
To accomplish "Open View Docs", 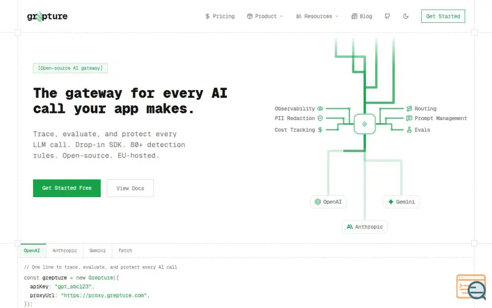I will point(130,188).
